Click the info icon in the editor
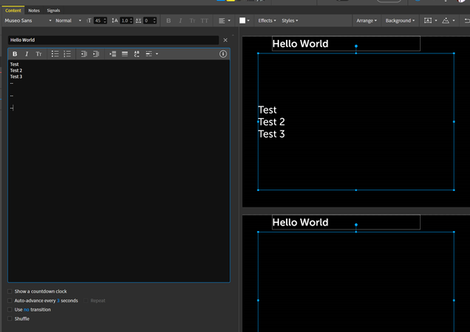Viewport: 470px width, 332px height. point(223,54)
